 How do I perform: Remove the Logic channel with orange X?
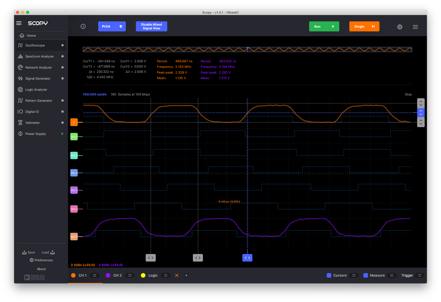(177, 275)
